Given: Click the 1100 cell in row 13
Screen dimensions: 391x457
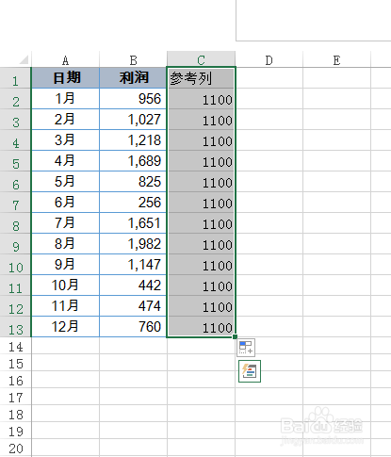Looking at the screenshot, I should coord(201,327).
